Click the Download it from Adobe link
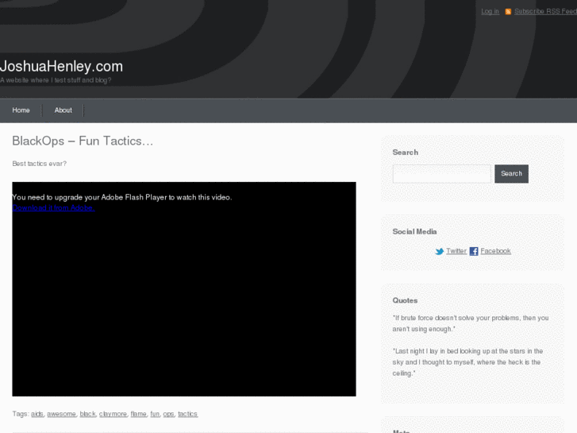Image resolution: width=577 pixels, height=433 pixels. pyautogui.click(x=53, y=208)
